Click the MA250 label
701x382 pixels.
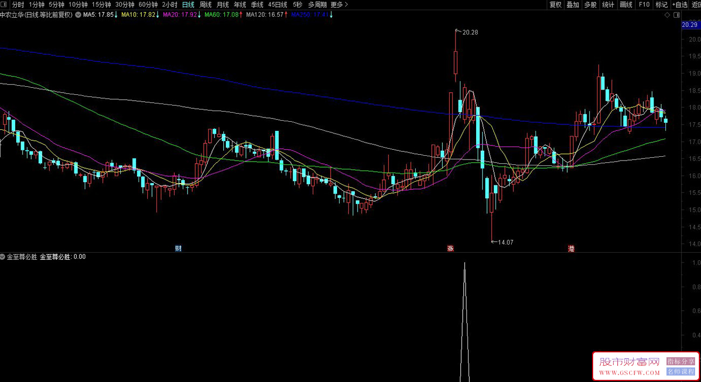[x=310, y=15]
